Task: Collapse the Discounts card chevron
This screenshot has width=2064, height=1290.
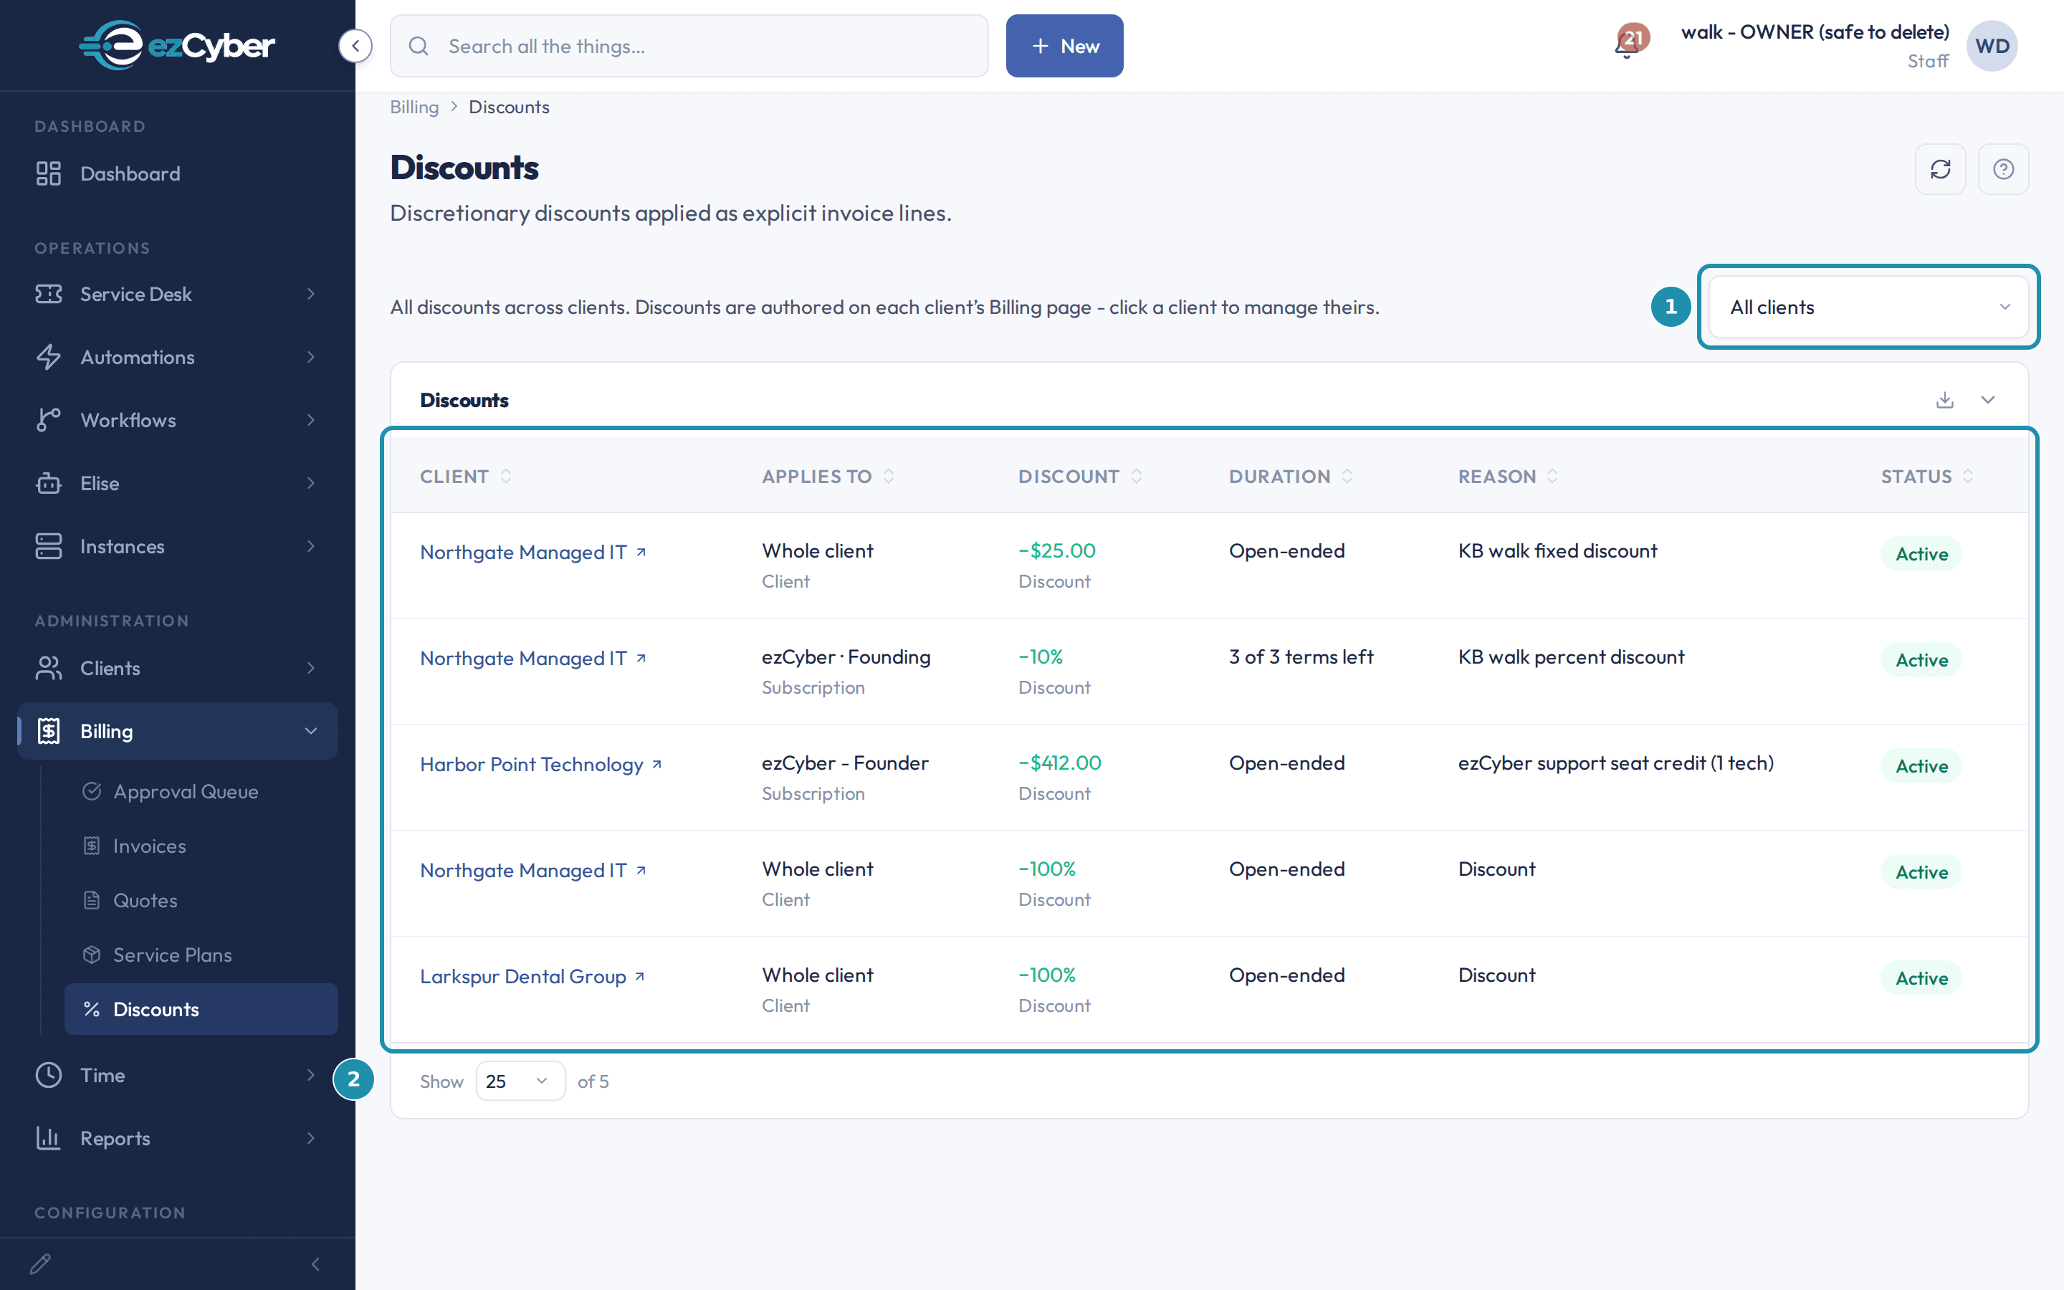Action: coord(1988,400)
